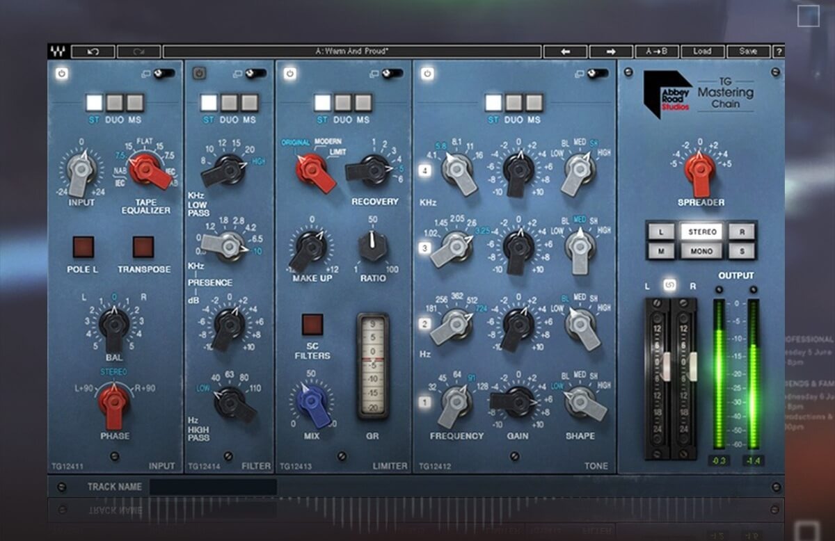The width and height of the screenshot is (835, 541).
Task: Toggle Tone band 2 button
Action: 425,324
